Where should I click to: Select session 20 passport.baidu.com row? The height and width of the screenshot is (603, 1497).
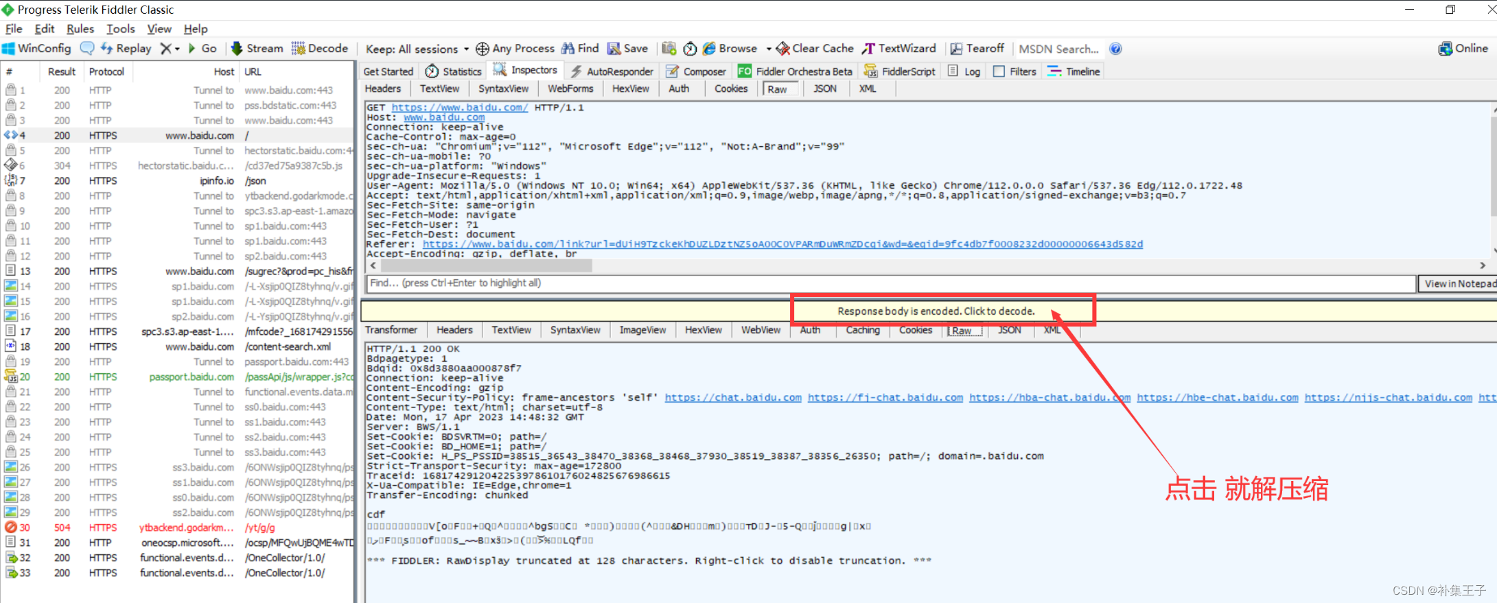tap(177, 377)
